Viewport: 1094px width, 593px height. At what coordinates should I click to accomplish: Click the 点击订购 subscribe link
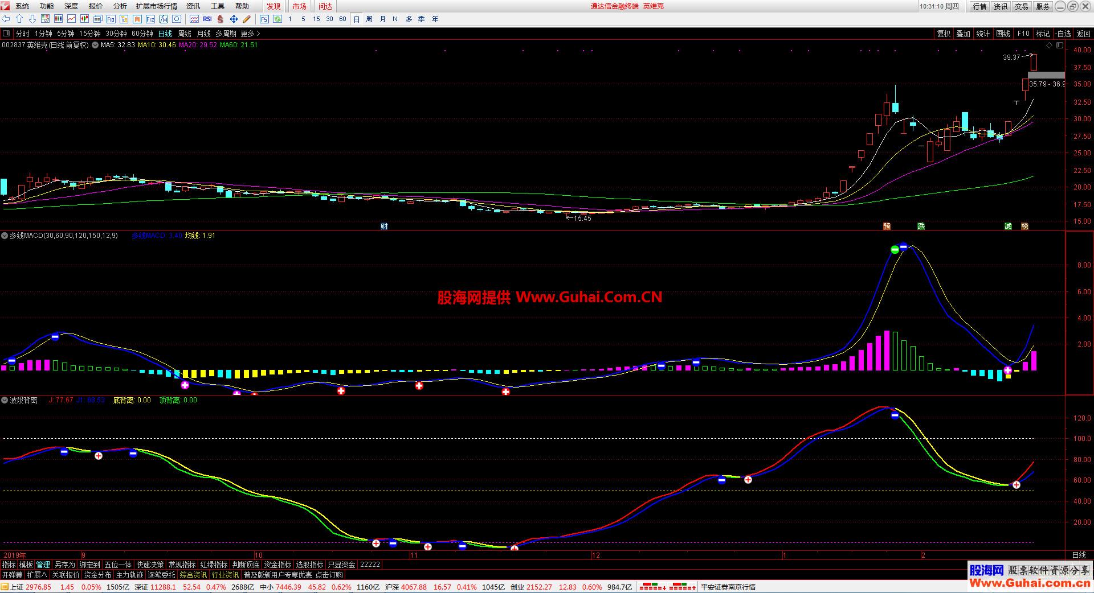(329, 575)
